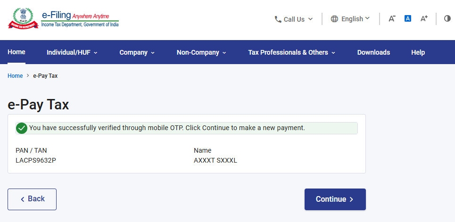Decrease the font size with A- icon
The height and width of the screenshot is (222, 455).
pos(392,19)
